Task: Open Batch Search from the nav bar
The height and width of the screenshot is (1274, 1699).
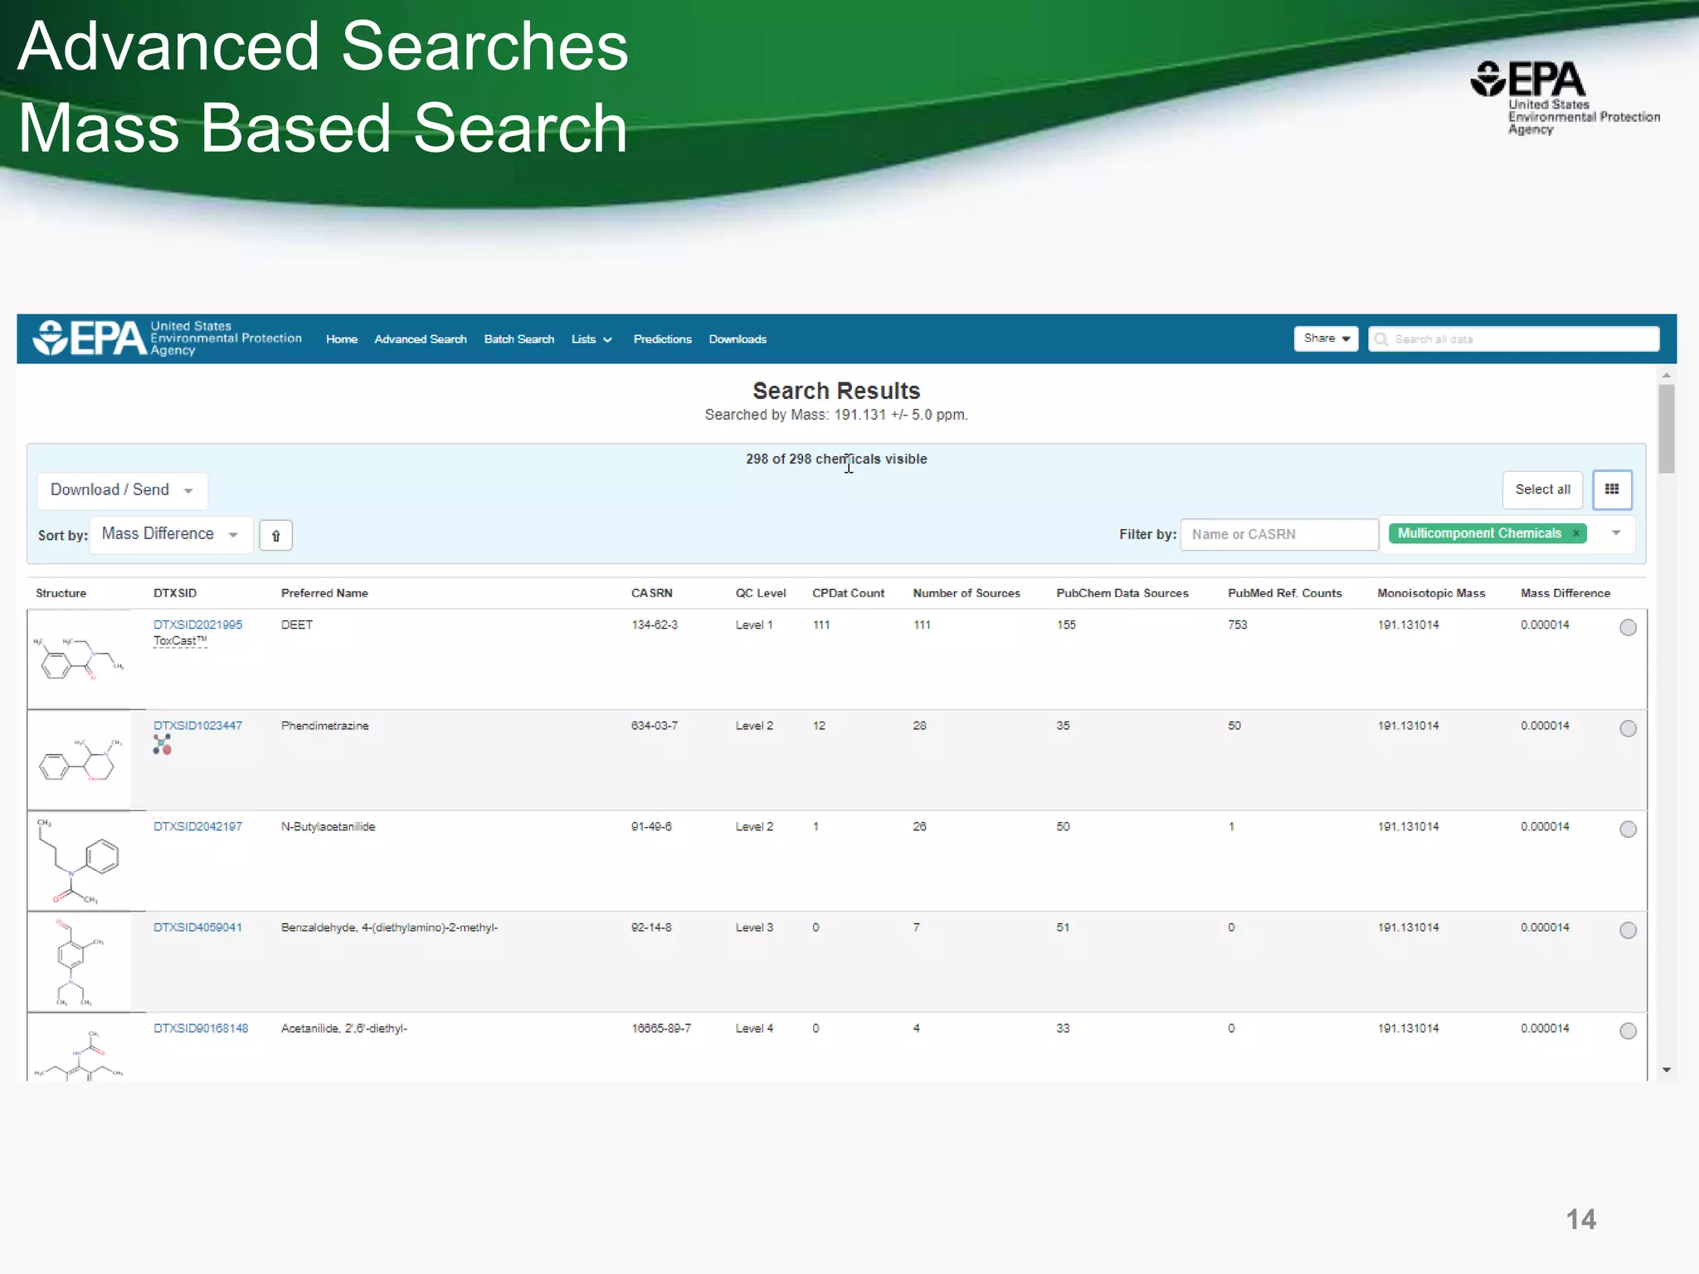Action: pos(519,339)
